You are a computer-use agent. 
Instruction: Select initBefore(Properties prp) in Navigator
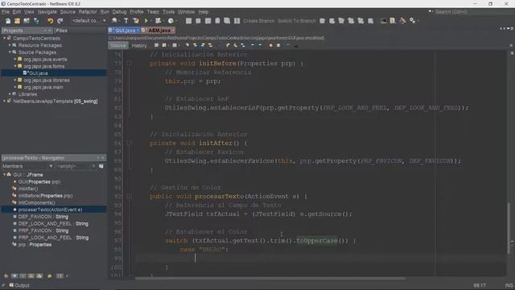[45, 196]
